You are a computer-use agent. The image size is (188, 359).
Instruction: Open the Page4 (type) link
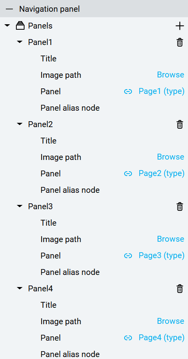pos(162,338)
